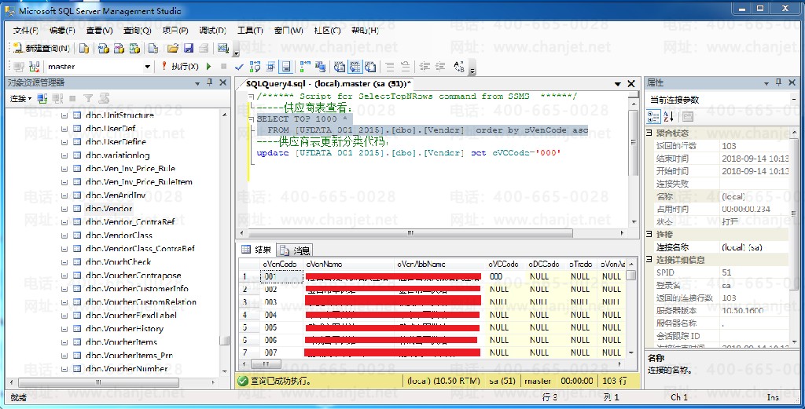Screen dimensions: 805x409
Task: Select the dbo.Vendor_ContraRef table
Action: pos(130,222)
